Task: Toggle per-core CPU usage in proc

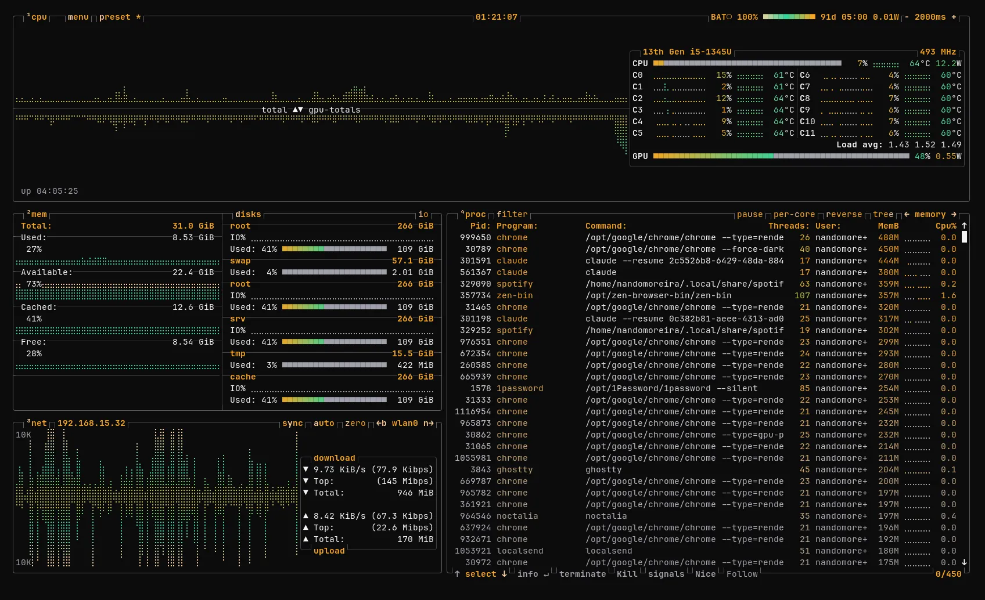Action: [794, 214]
